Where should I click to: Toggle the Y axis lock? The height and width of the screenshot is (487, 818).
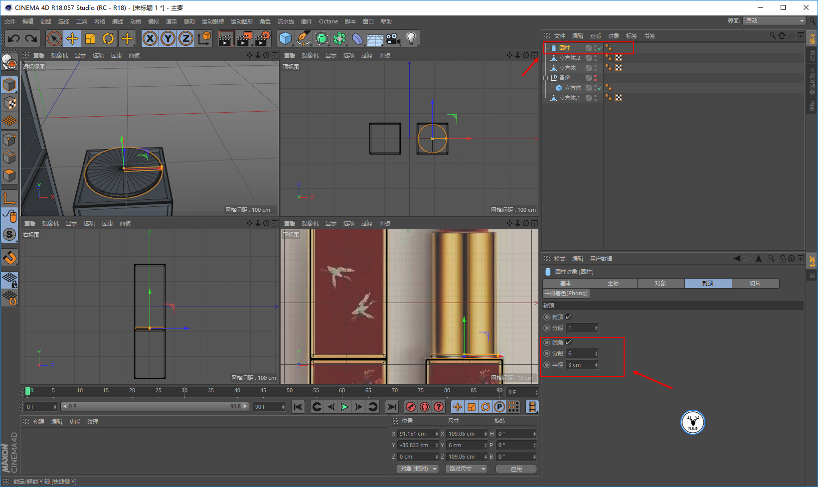[168, 38]
